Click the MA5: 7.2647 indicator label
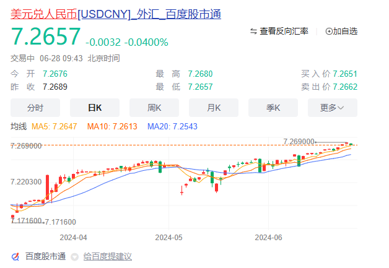 55,126
